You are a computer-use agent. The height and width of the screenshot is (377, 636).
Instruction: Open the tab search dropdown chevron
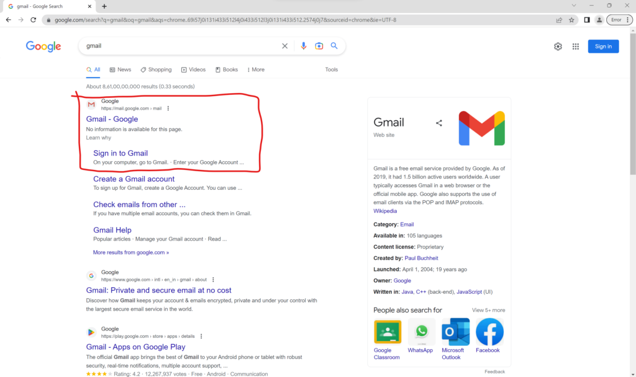point(573,6)
